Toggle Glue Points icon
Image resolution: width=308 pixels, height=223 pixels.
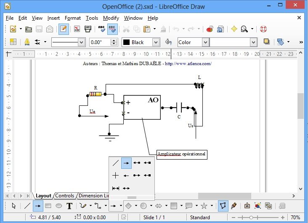tap(234, 206)
